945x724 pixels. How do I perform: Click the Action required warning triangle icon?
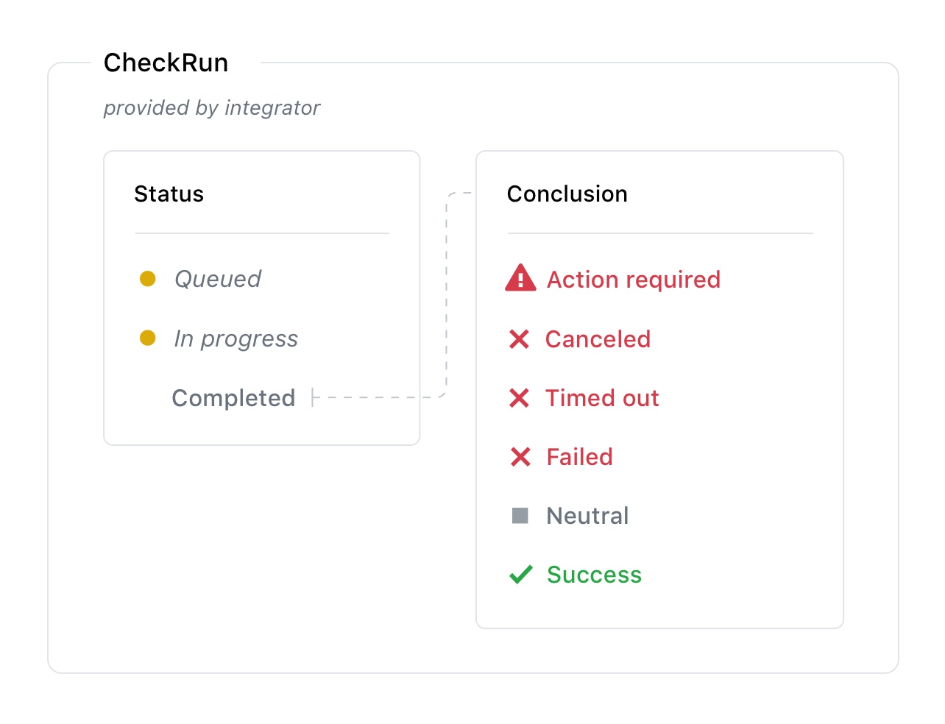point(520,278)
